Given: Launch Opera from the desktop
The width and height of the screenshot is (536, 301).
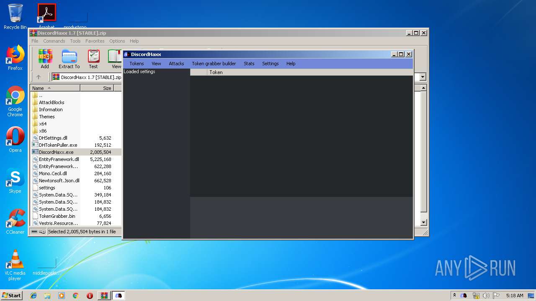Looking at the screenshot, I should [x=15, y=140].
